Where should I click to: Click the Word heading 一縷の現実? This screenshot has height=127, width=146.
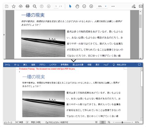click(x=34, y=77)
